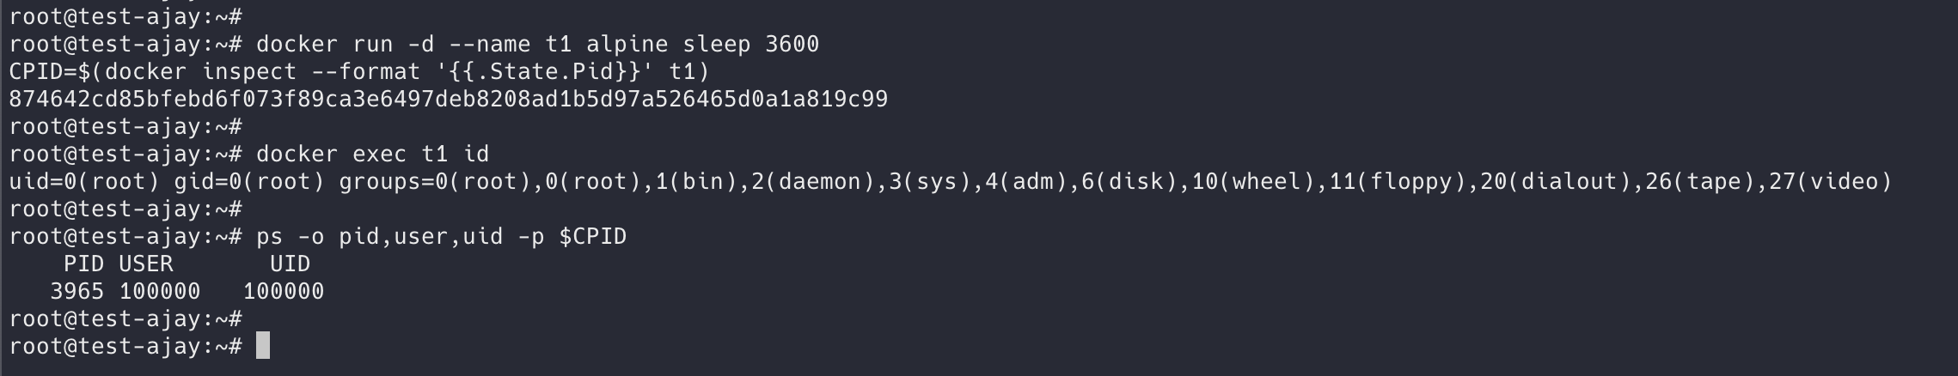
Task: Click the long container ID hash output
Action: (448, 99)
